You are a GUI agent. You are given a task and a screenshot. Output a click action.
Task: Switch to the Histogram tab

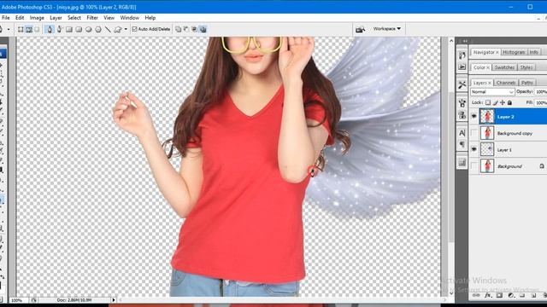tap(514, 52)
